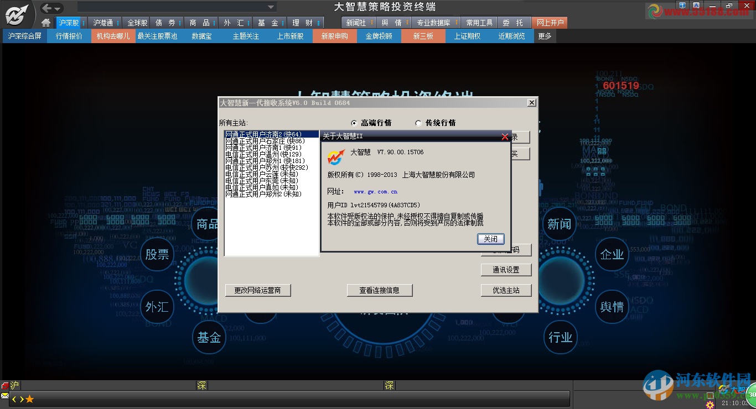Open the www.gw.com.cn website link
Viewport: 756px width, 409px height.
376,192
